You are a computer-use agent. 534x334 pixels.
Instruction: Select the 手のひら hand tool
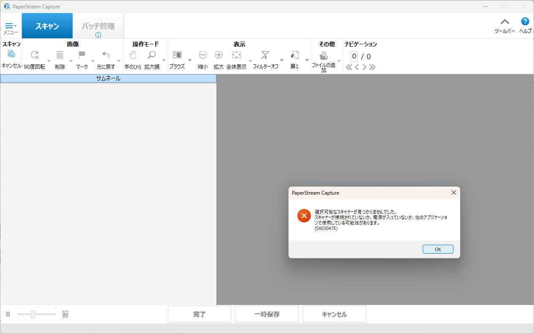pos(133,55)
